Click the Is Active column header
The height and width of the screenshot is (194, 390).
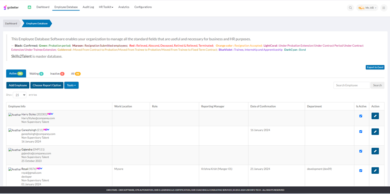(362, 106)
